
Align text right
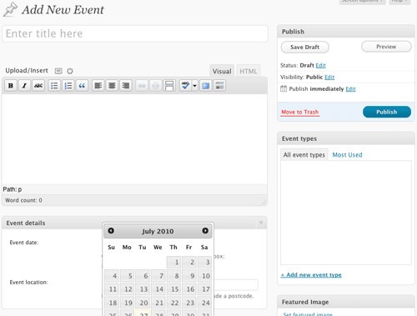pyautogui.click(x=126, y=86)
